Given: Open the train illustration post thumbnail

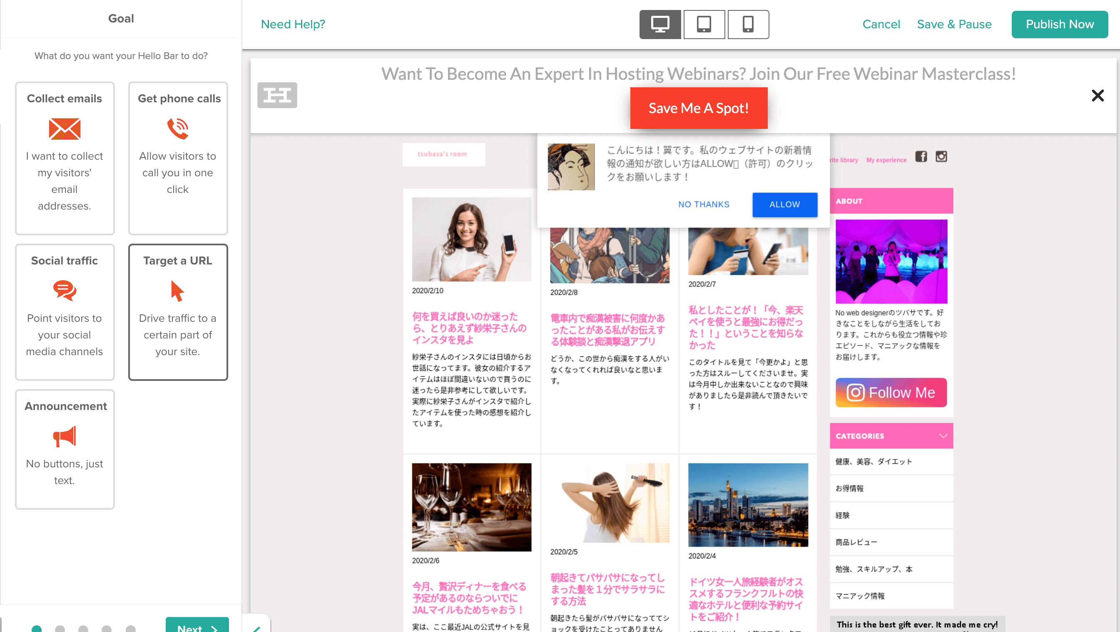Looking at the screenshot, I should (610, 255).
